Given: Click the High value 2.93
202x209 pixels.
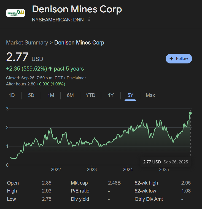Looking at the screenshot, I should 47,191.
